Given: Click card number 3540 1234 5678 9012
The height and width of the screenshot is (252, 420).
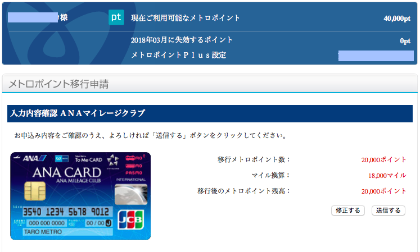Looking at the screenshot, I should click(66, 212).
